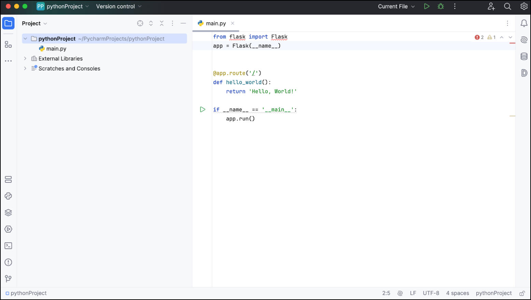
Task: Open the Current File run configuration dropdown
Action: 396,6
